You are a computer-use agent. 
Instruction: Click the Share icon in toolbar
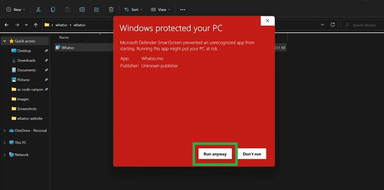coord(97,10)
